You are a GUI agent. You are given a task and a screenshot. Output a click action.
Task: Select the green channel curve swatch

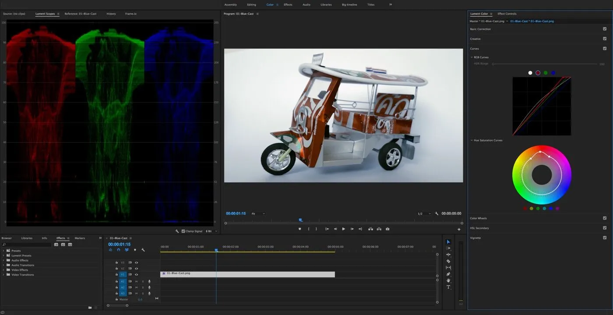click(546, 73)
